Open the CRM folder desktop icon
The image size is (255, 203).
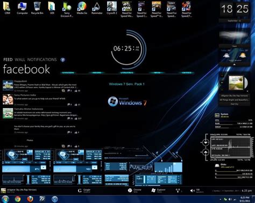[7, 8]
